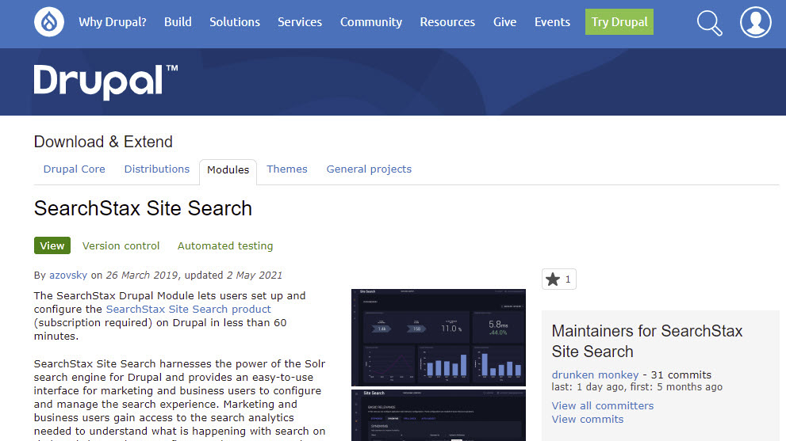Open the Community menu
This screenshot has width=786, height=441.
point(371,22)
